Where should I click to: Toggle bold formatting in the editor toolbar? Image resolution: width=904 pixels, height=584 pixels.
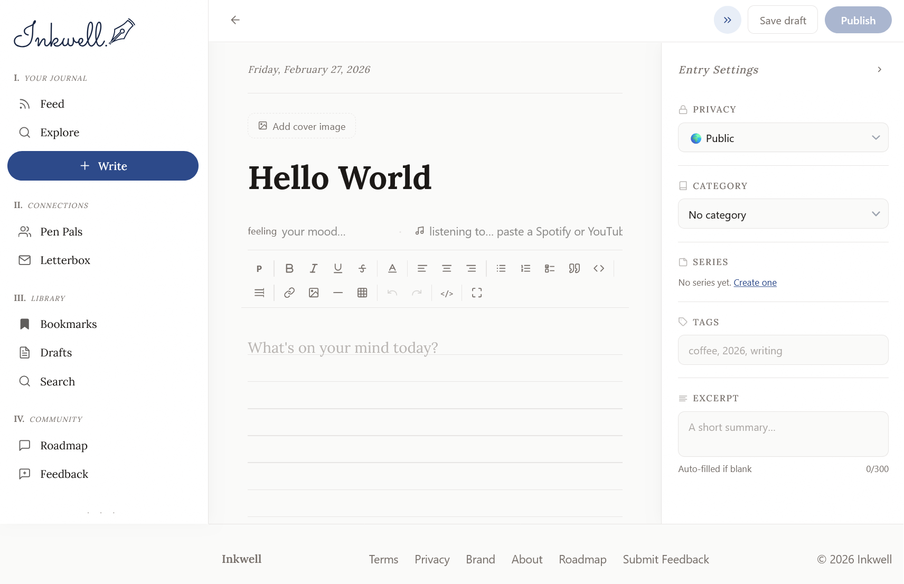coord(289,268)
